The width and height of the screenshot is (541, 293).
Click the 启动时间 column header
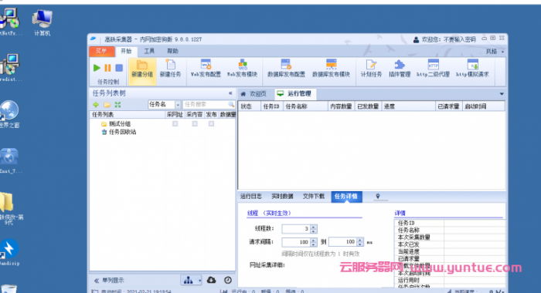(483, 106)
